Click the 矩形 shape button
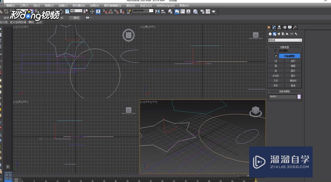331x182 pixels. click(293, 61)
